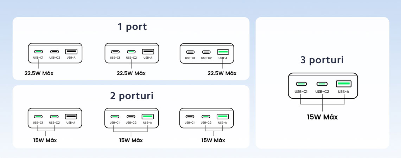Click the "2 porturi" heading
The height and width of the screenshot is (158, 401).
tap(132, 96)
